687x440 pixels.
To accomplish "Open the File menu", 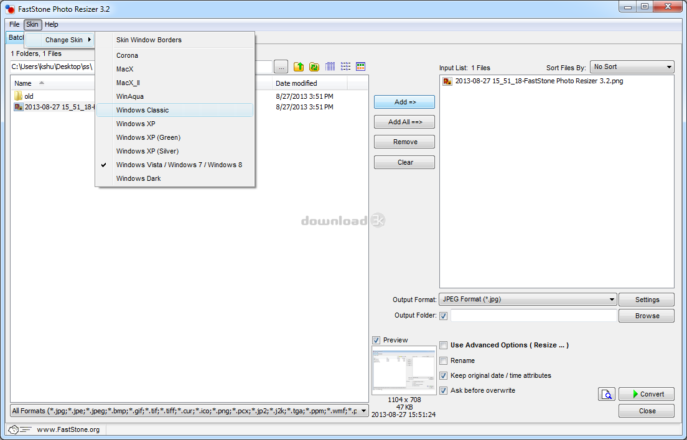I will click(14, 24).
